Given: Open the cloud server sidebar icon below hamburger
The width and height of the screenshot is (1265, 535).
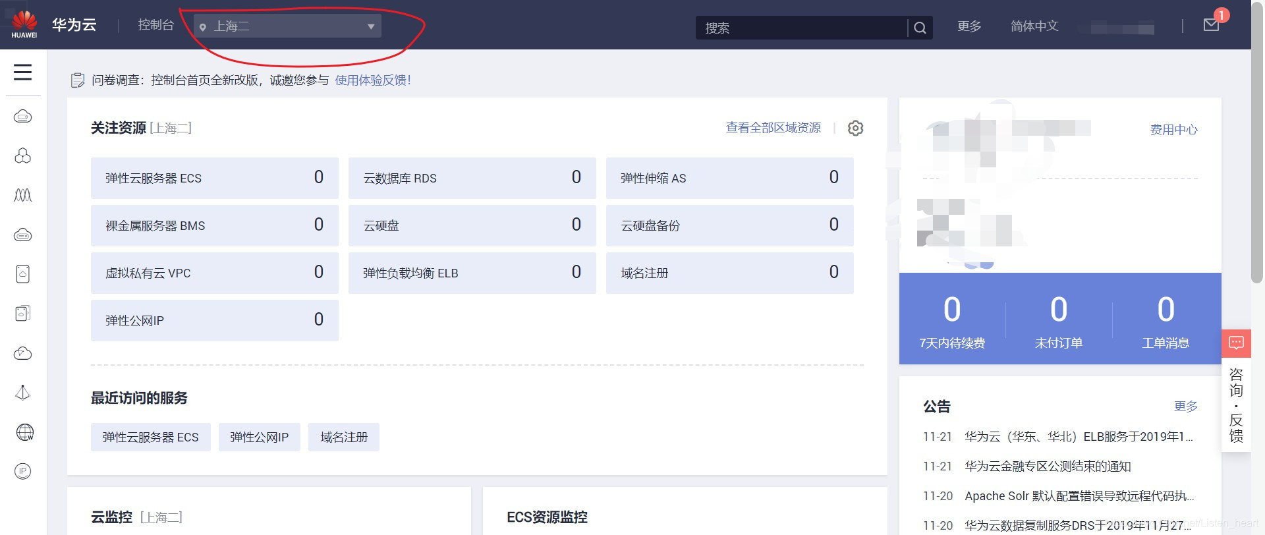Looking at the screenshot, I should (x=23, y=117).
